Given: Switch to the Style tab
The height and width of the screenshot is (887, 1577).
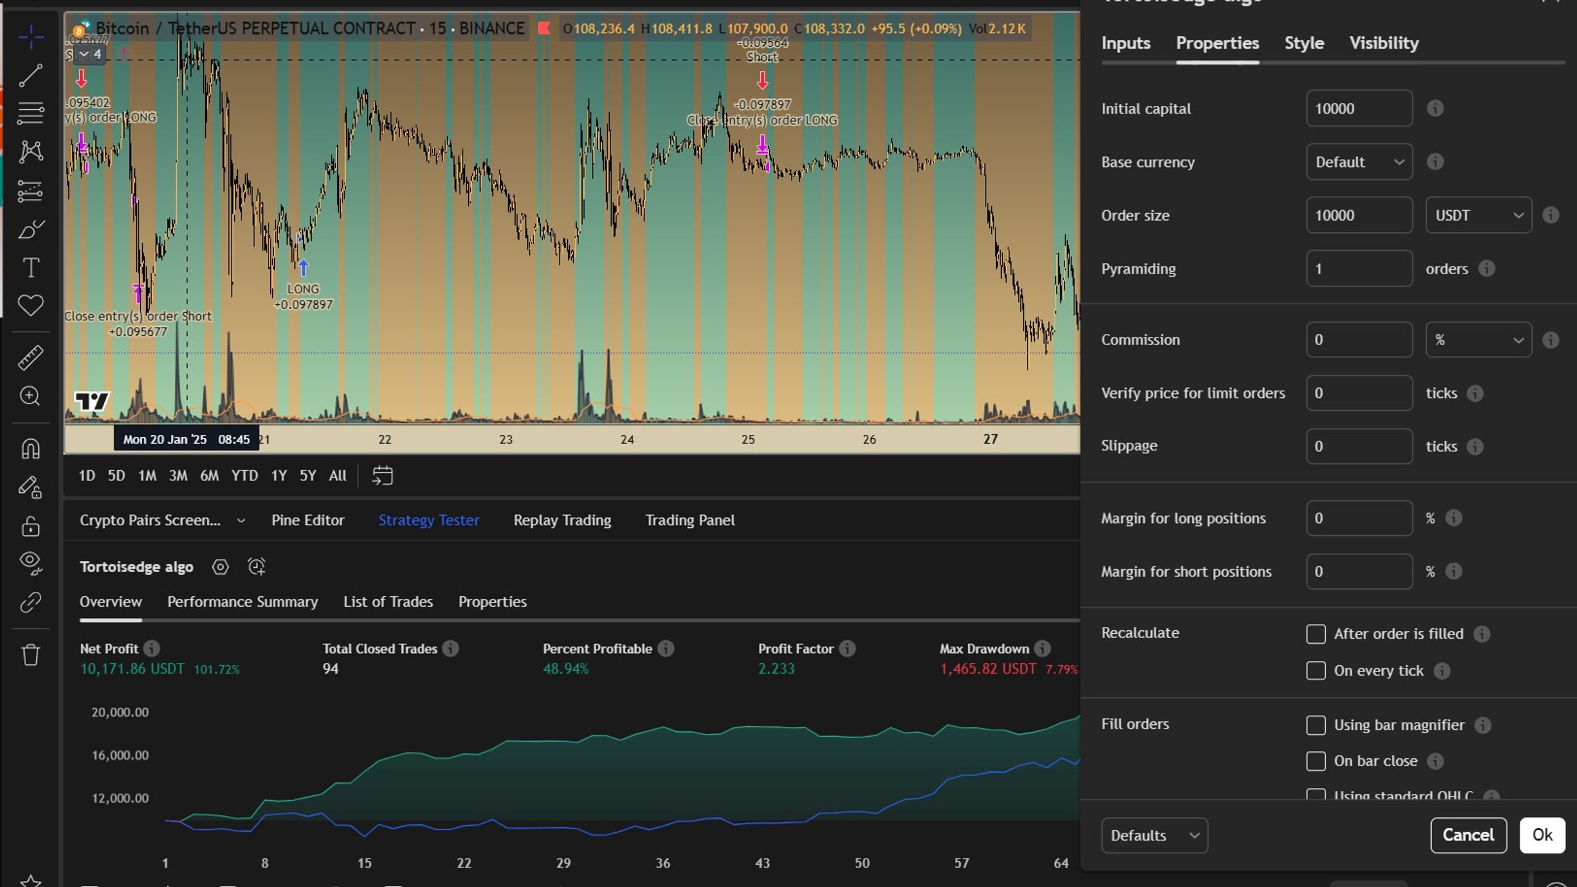Looking at the screenshot, I should click(1304, 43).
